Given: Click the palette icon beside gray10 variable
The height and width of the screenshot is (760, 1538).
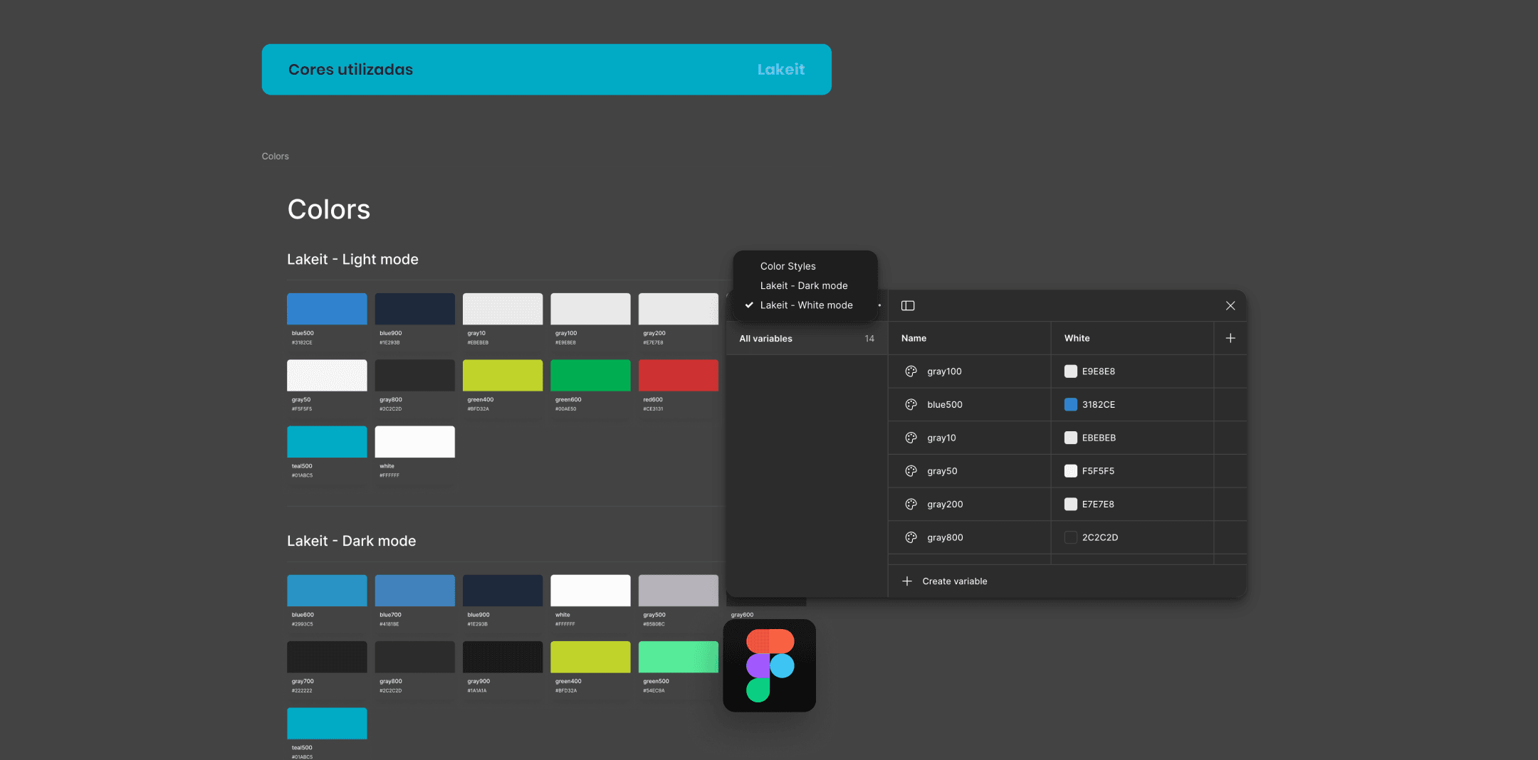Looking at the screenshot, I should point(911,438).
